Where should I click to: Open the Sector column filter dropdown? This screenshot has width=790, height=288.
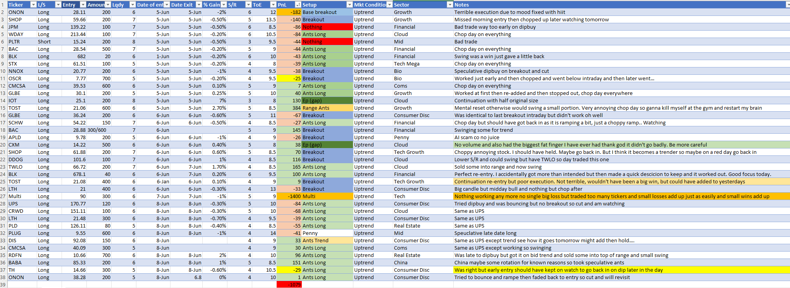pyautogui.click(x=450, y=5)
